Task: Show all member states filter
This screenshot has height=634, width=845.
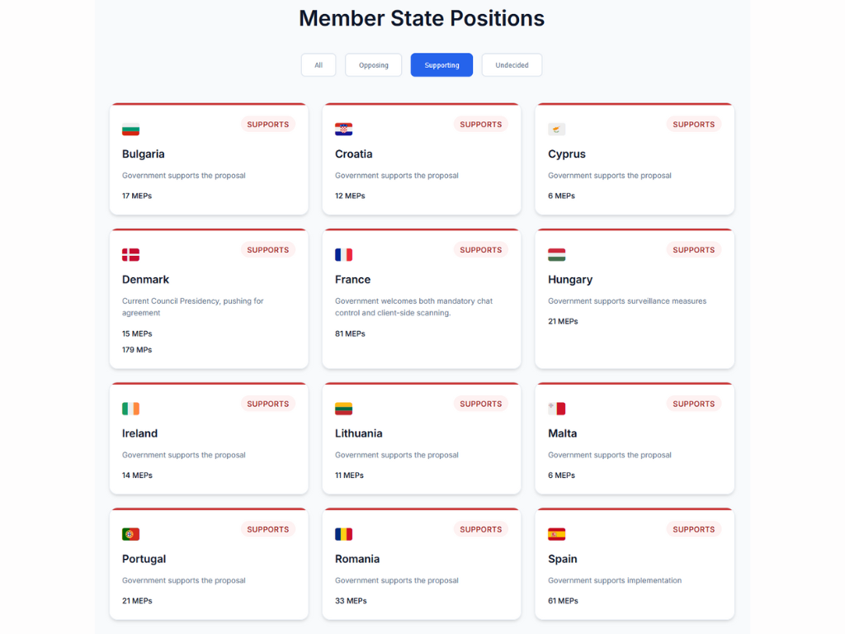Action: coord(319,65)
